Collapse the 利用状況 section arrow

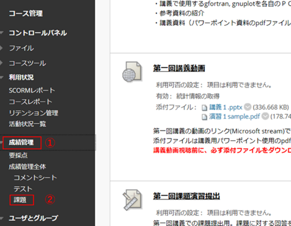tap(2, 77)
